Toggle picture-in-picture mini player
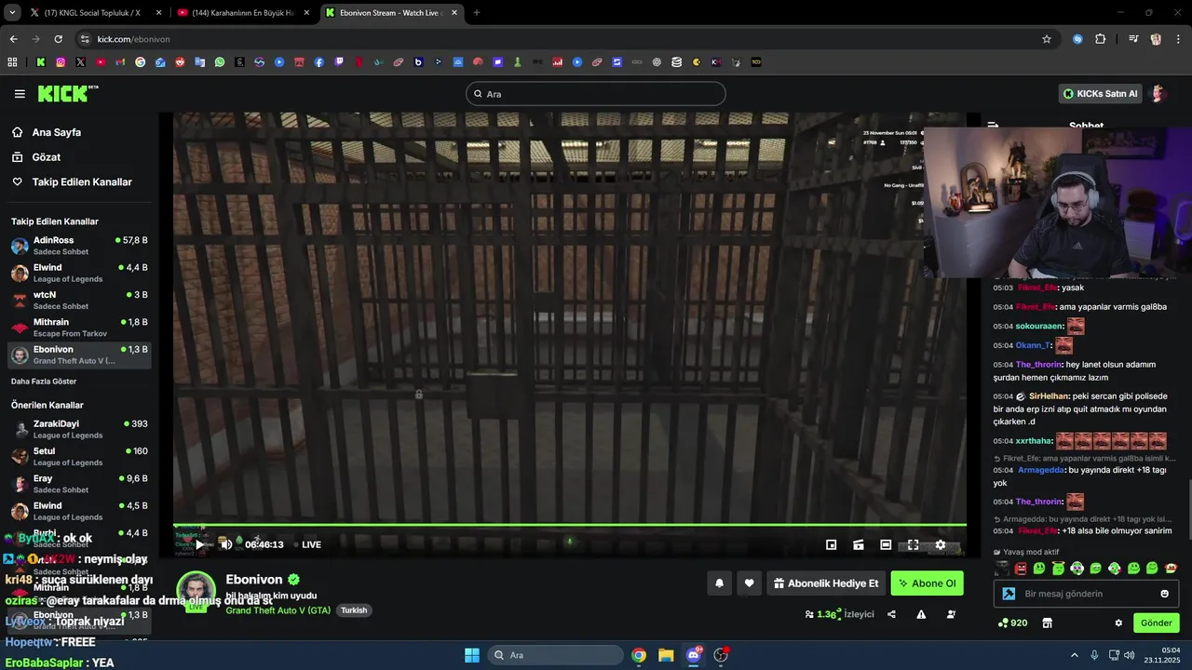The image size is (1192, 670). point(832,545)
